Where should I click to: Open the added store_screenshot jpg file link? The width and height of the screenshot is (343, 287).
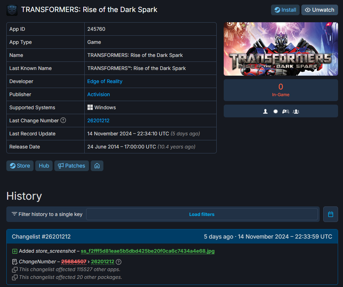point(148,251)
